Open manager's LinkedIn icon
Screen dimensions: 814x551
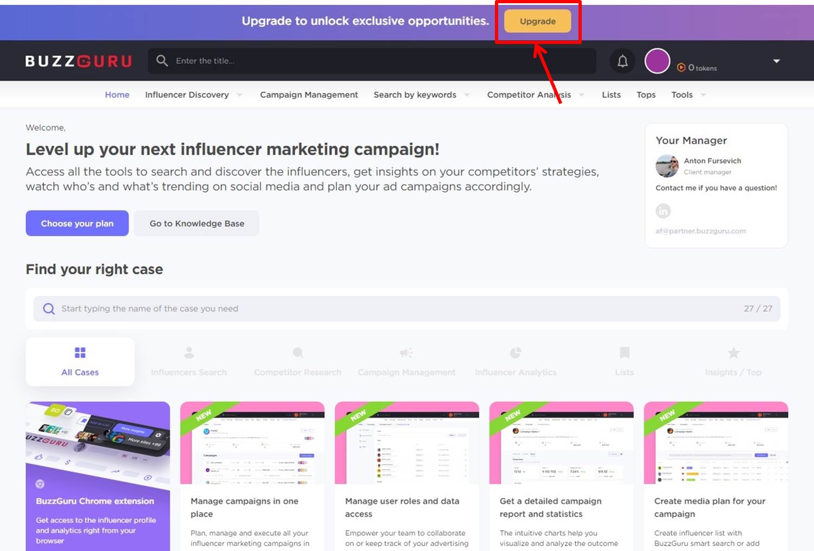click(x=663, y=211)
